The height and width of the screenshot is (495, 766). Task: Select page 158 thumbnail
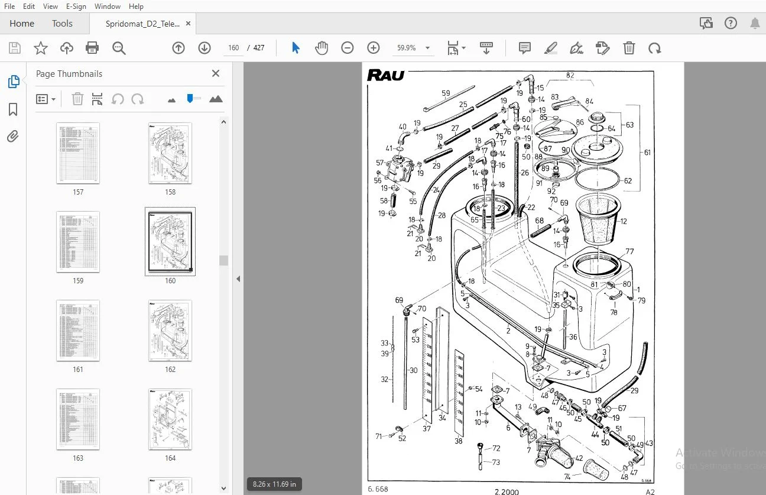tap(170, 154)
